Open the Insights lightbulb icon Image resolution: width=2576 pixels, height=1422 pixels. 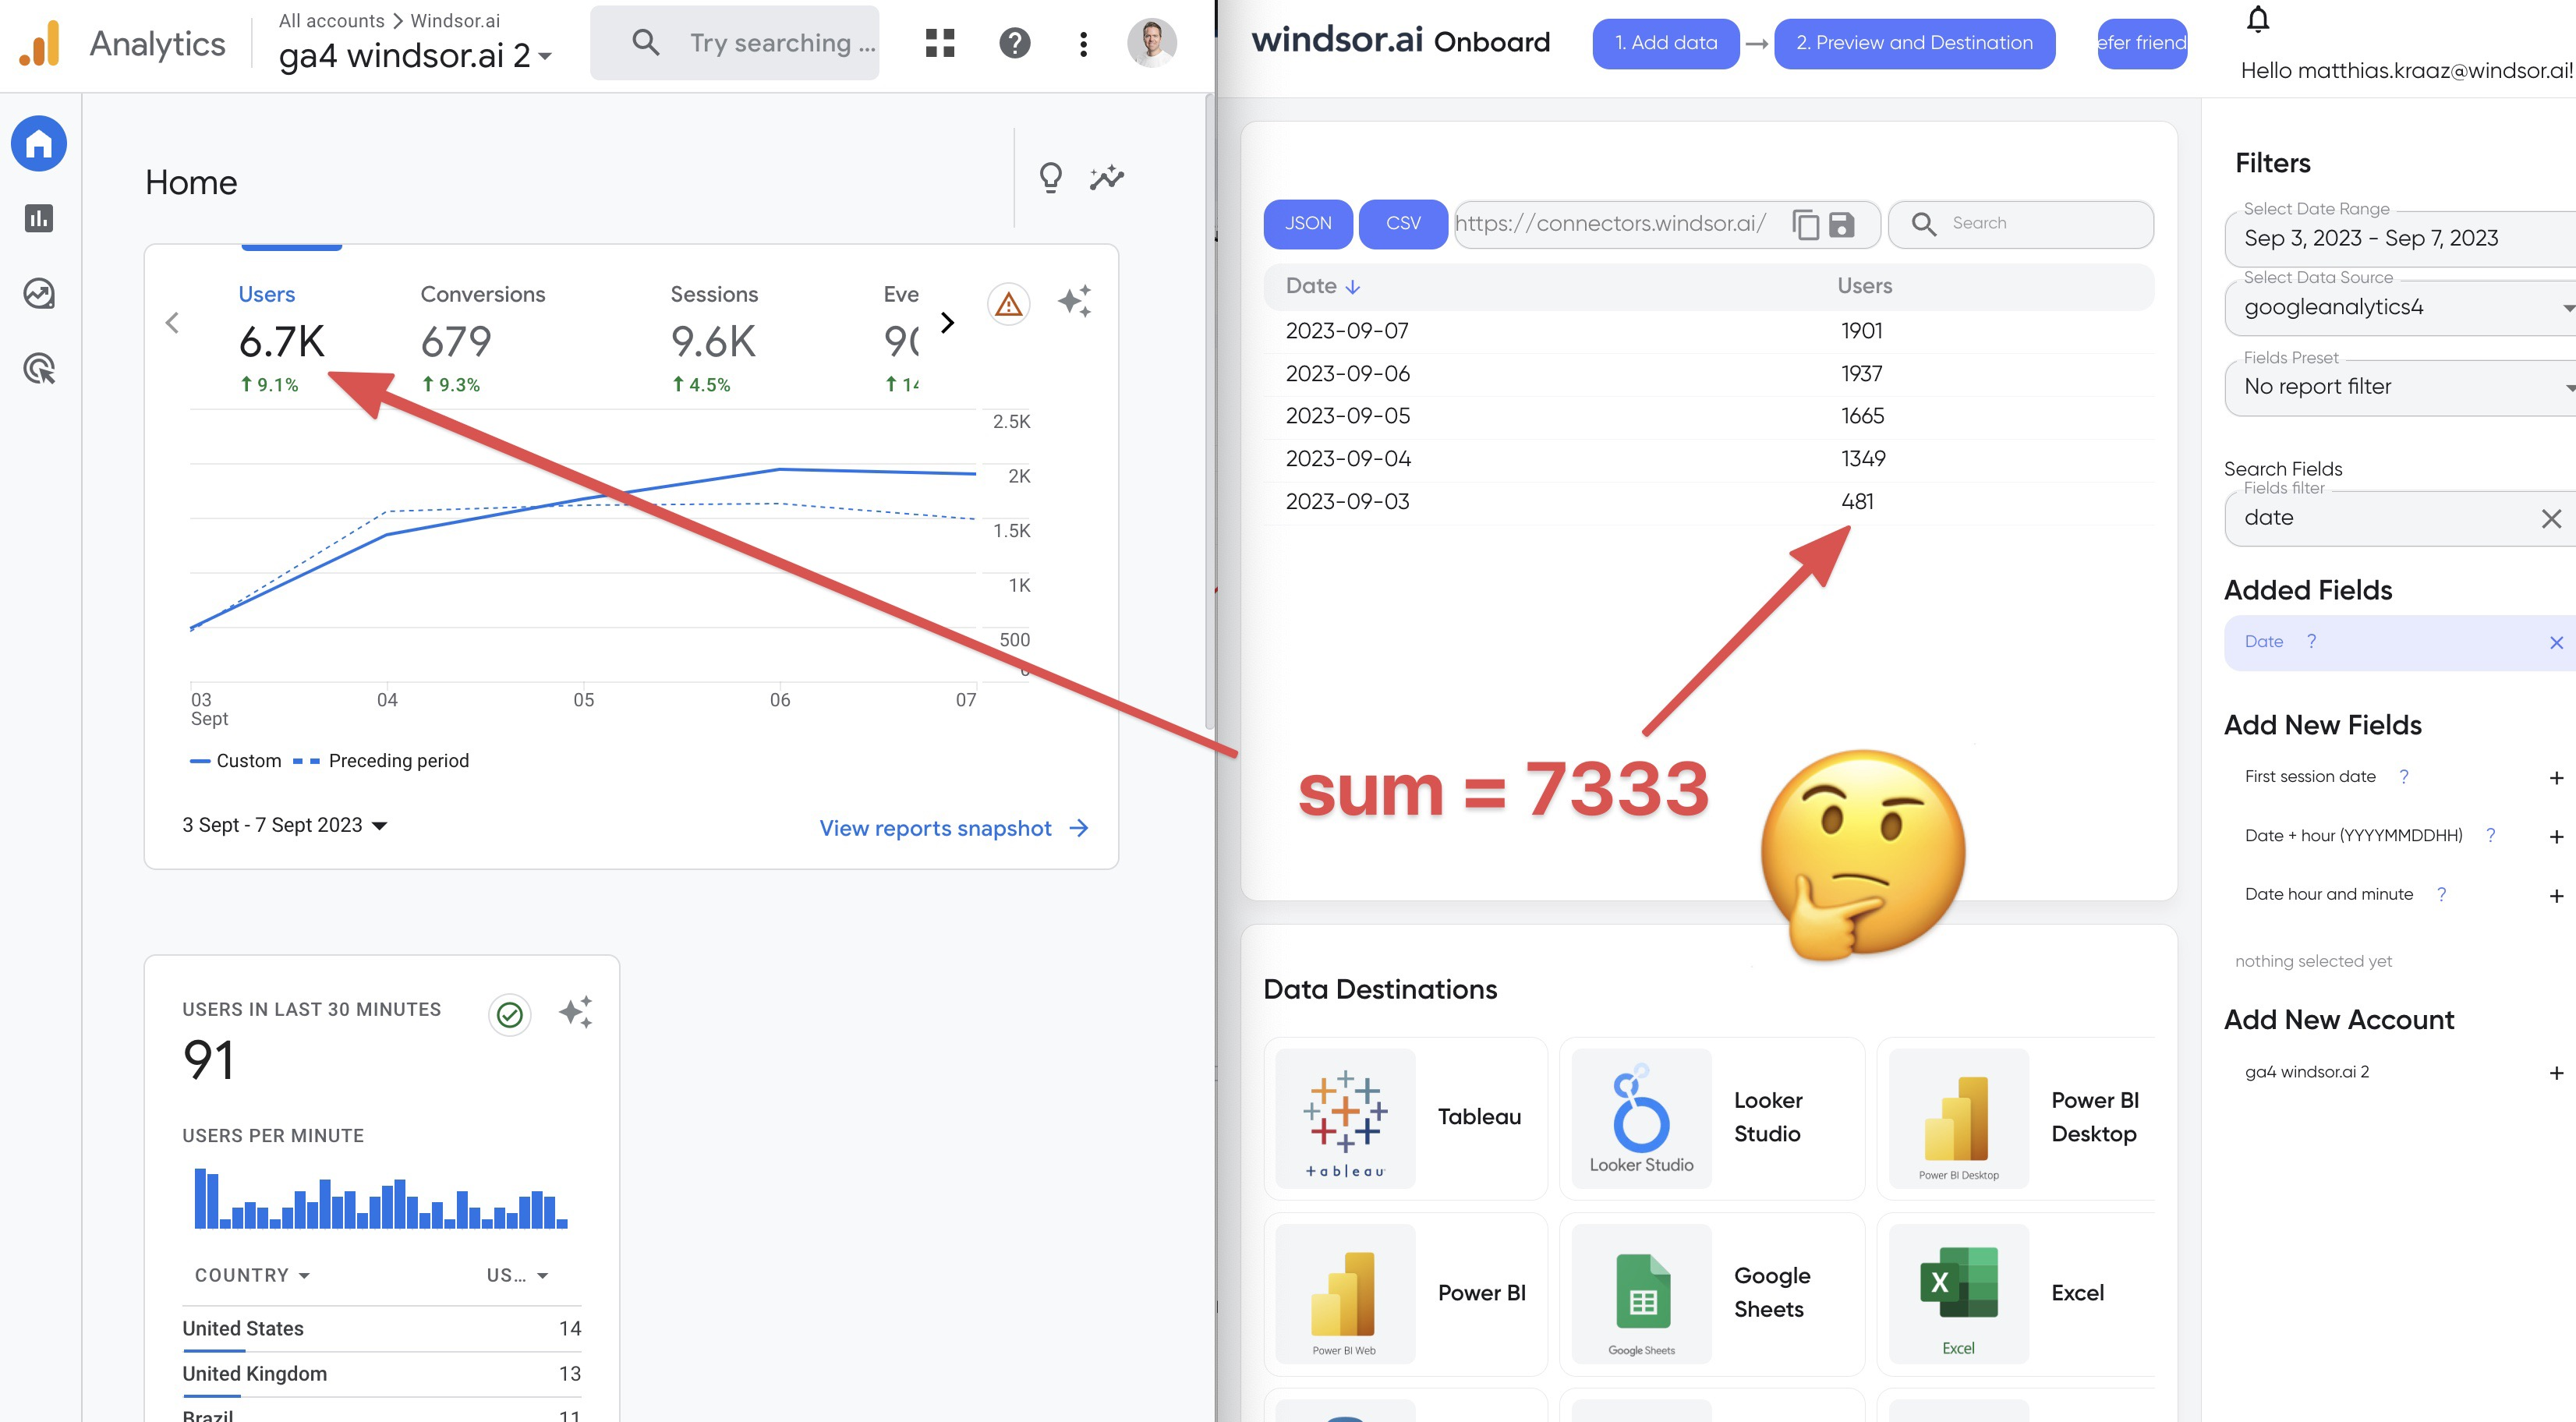point(1050,178)
